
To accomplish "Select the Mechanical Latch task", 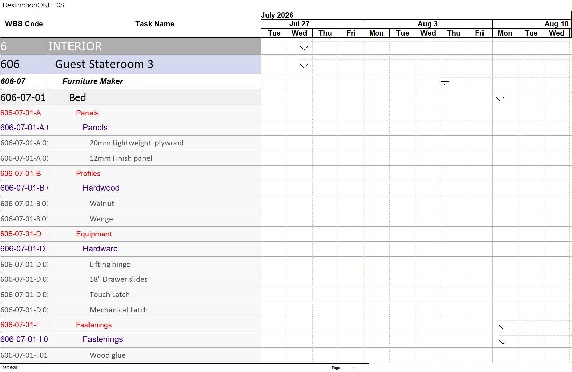I will tap(119, 310).
